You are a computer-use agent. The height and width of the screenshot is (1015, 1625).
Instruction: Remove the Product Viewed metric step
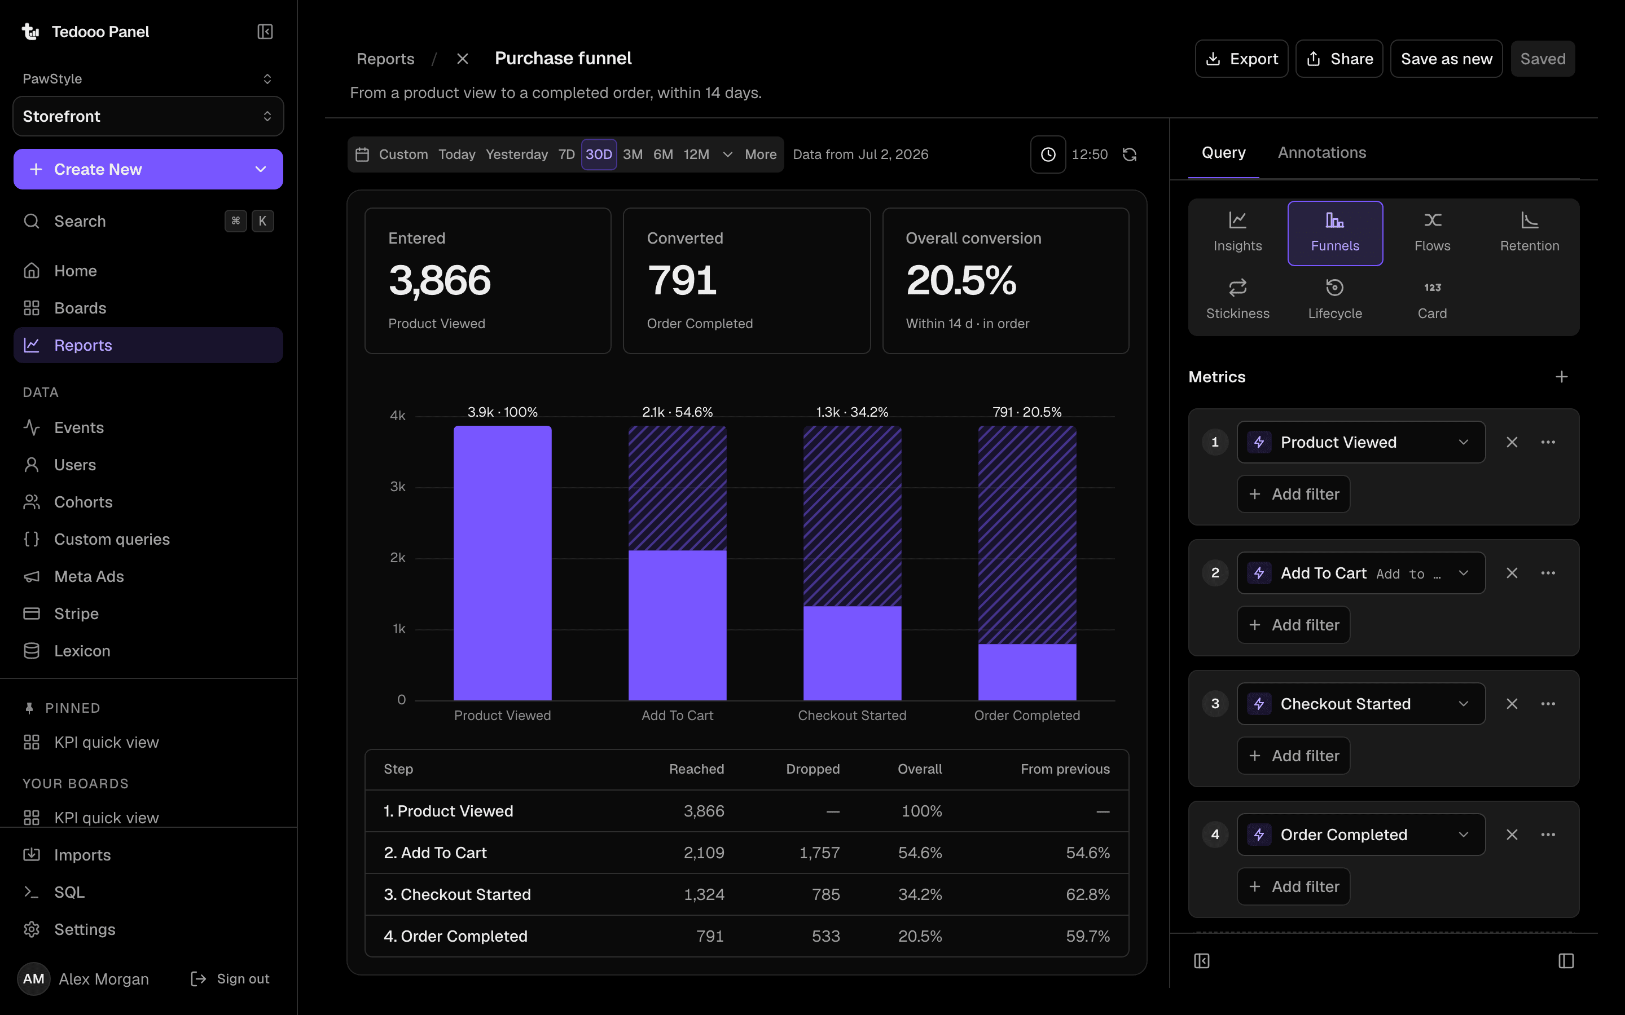[1512, 443]
